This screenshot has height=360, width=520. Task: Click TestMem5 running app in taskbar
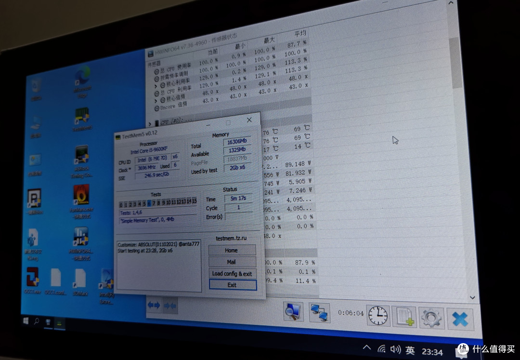coord(60,323)
